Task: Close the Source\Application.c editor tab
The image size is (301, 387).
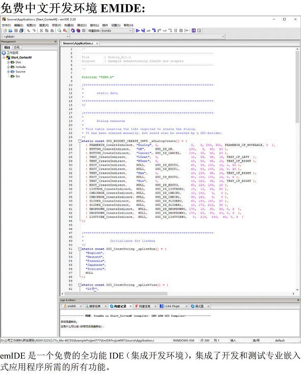Action: pos(97,43)
